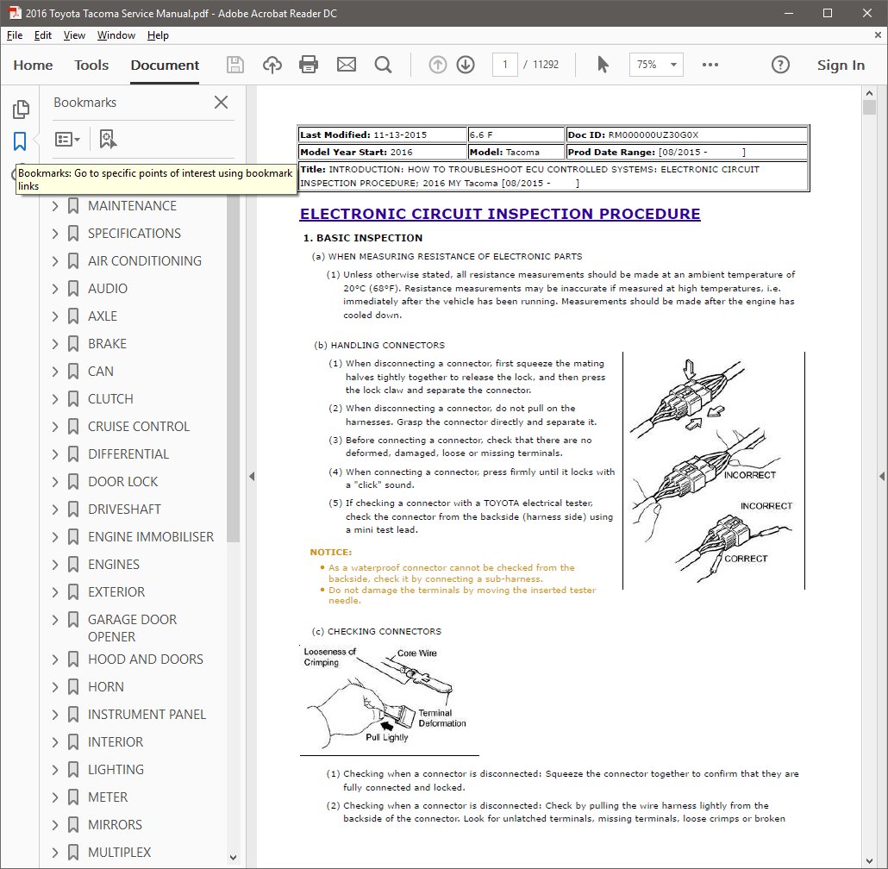Image resolution: width=888 pixels, height=869 pixels.
Task: Click document scrollbar up arrow
Action: (869, 93)
